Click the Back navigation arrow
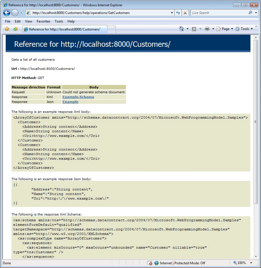Image resolution: width=261 pixels, height=268 pixels. [x=6, y=13]
